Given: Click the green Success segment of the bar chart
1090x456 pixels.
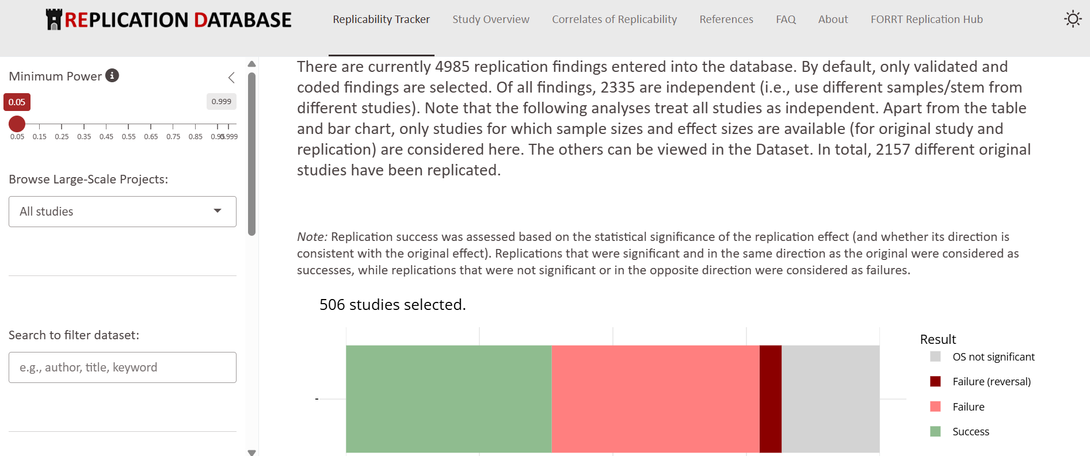Looking at the screenshot, I should click(x=449, y=397).
